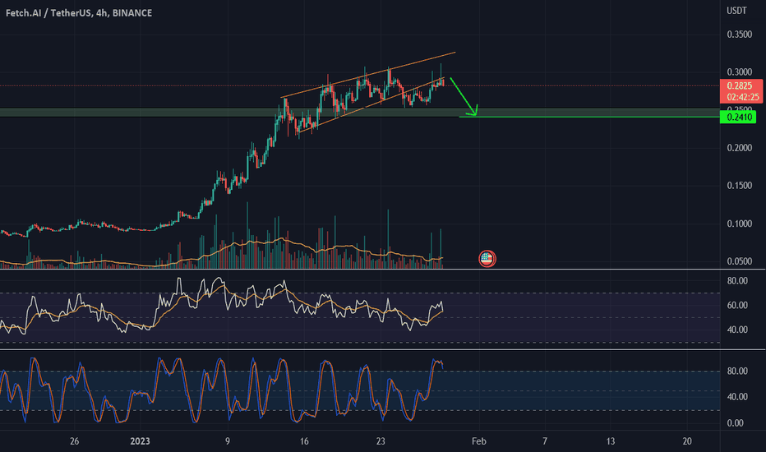
Task: Click the date 13 on time axis
Action: pyautogui.click(x=611, y=441)
